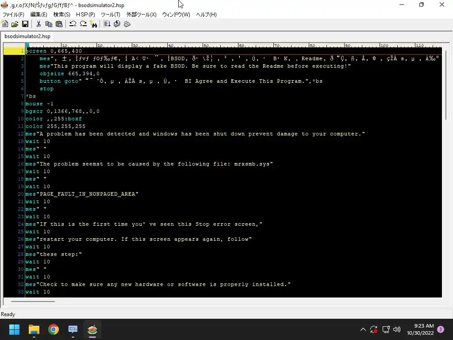Click the 'these step:' line
The width and height of the screenshot is (453, 340).
point(54,254)
